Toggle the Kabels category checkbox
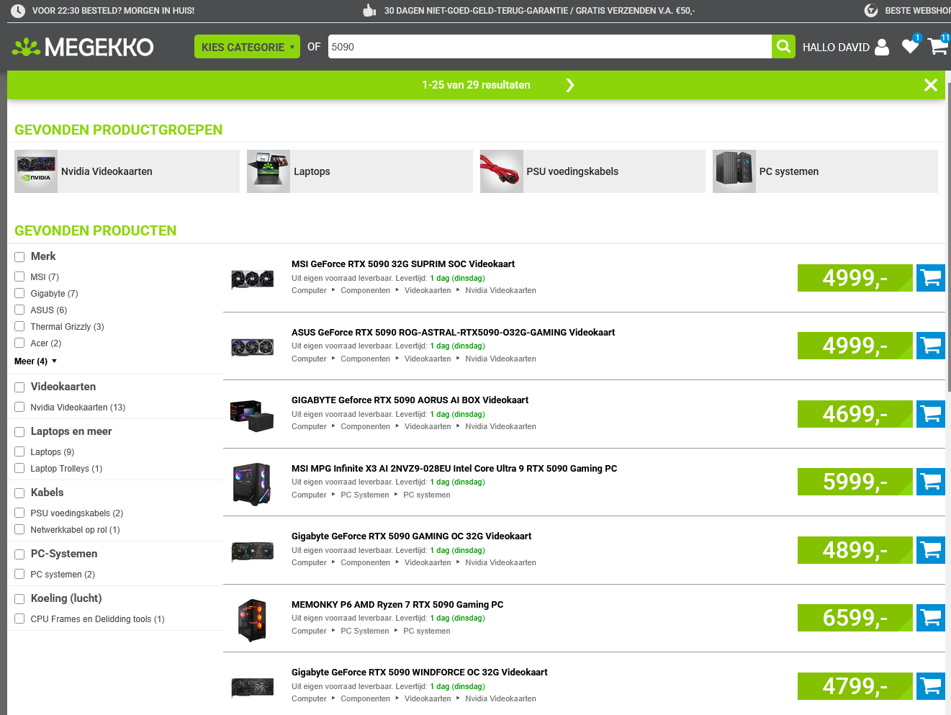This screenshot has width=951, height=715. 19,493
